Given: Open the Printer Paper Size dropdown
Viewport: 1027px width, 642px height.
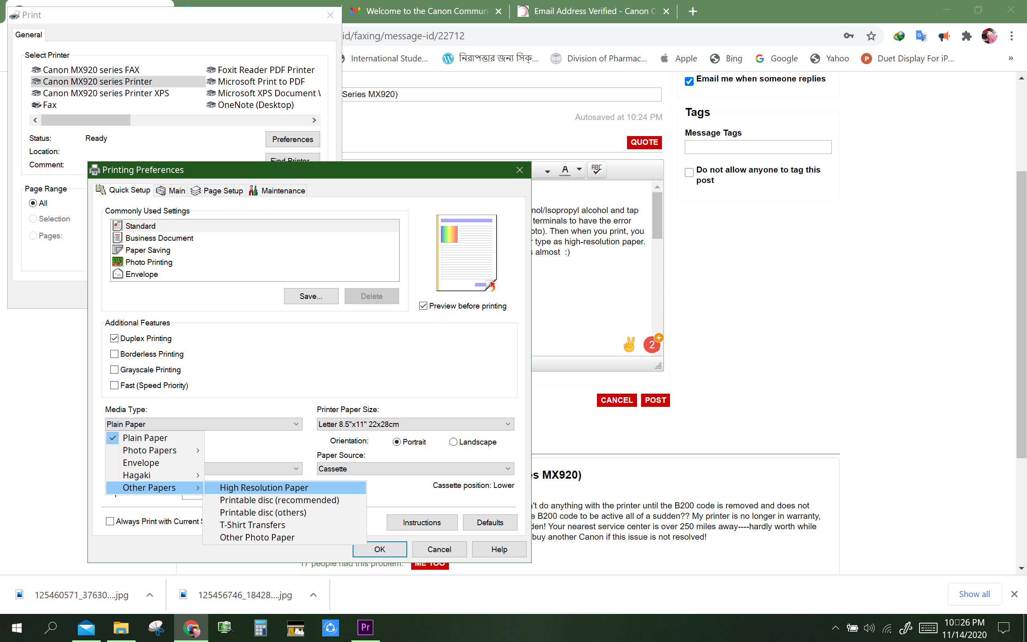Looking at the screenshot, I should [415, 424].
